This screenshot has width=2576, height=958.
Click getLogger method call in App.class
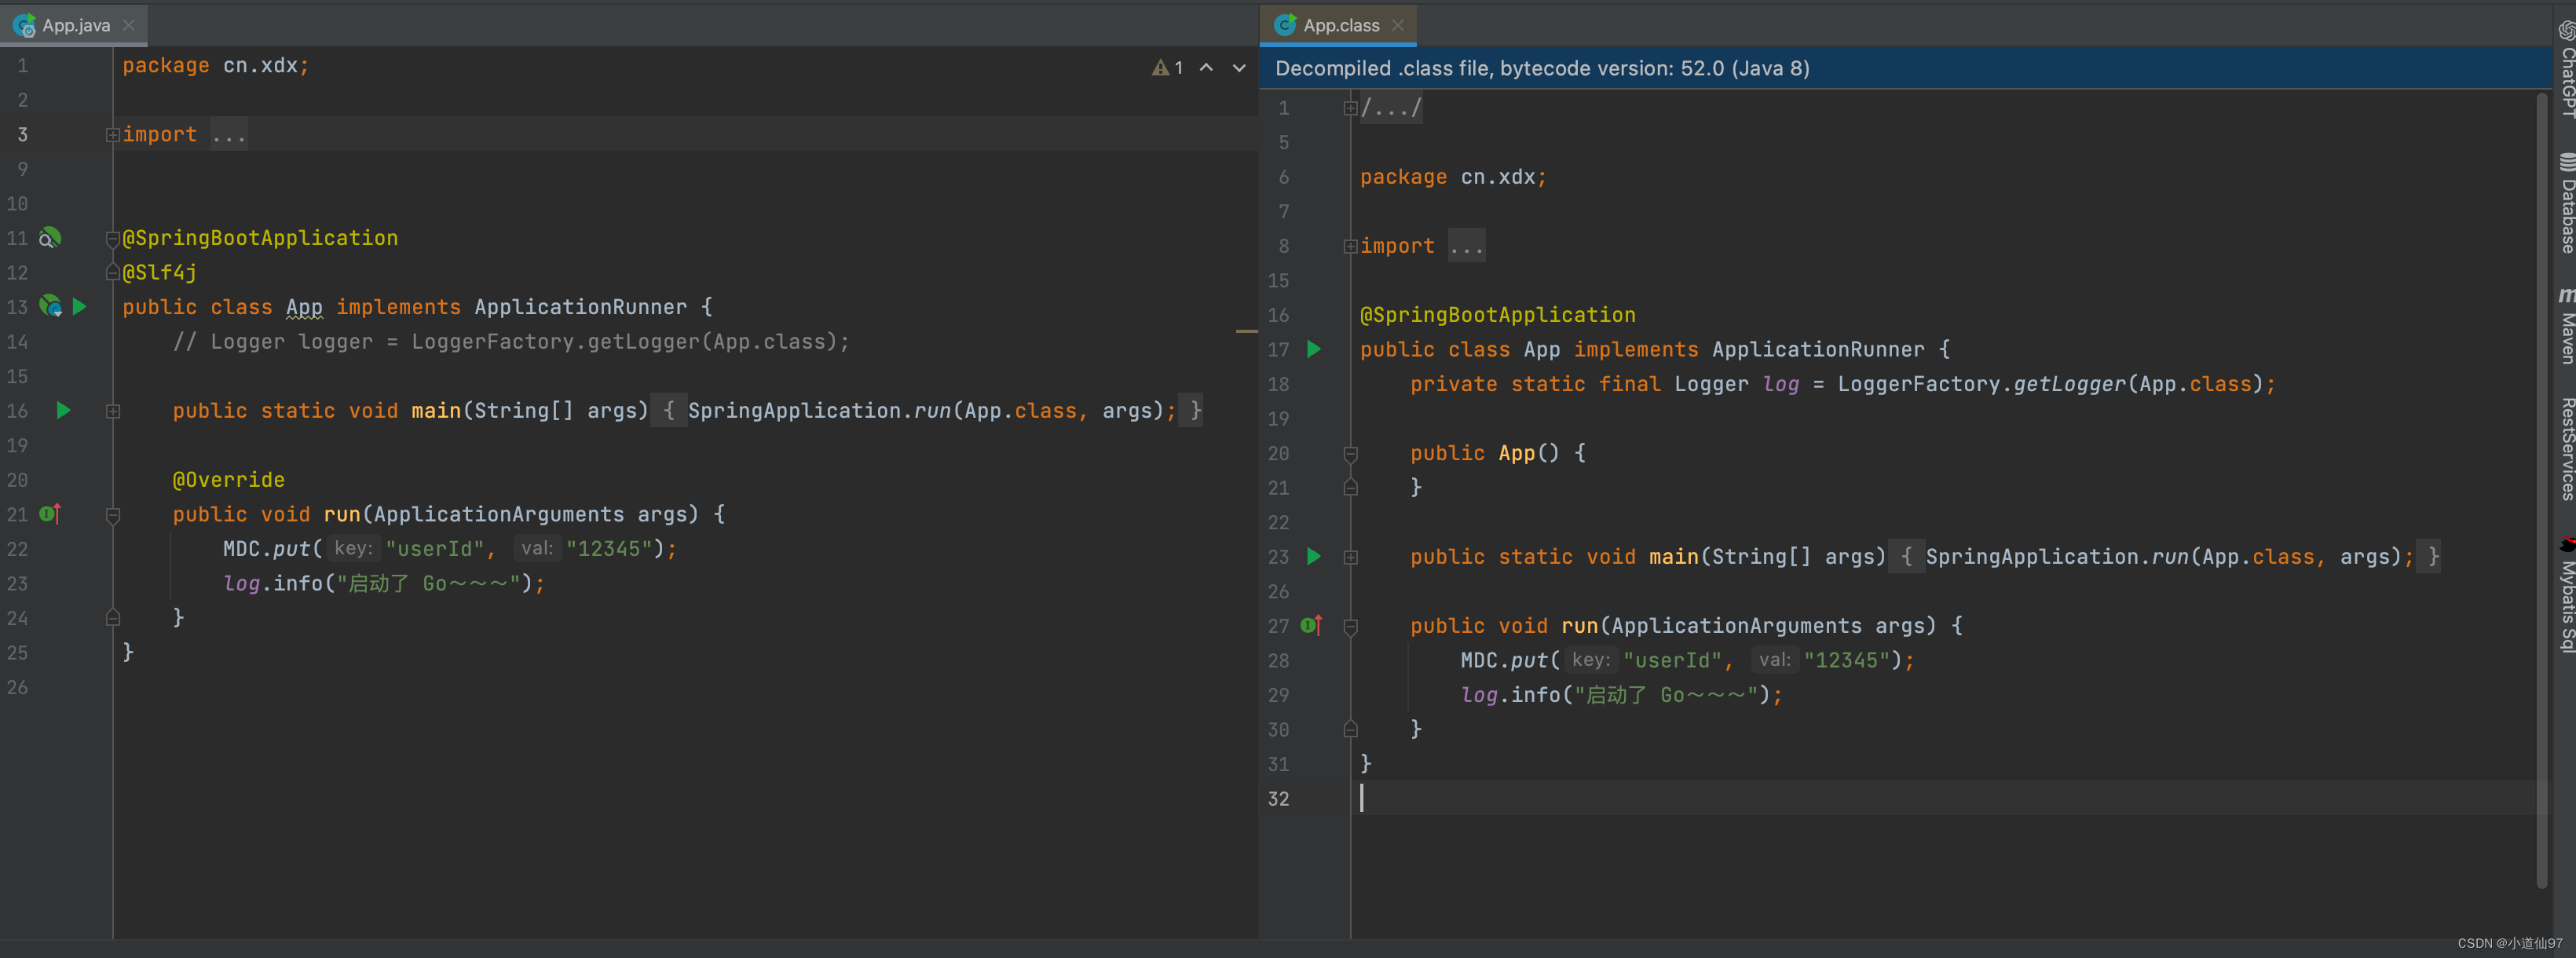tap(2069, 384)
